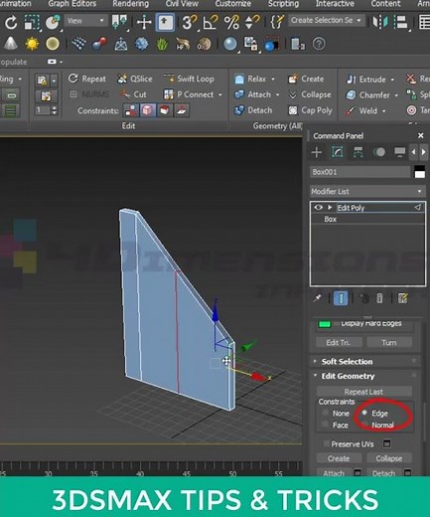Click the green grass plant icon
The image size is (430, 517).
162,44
